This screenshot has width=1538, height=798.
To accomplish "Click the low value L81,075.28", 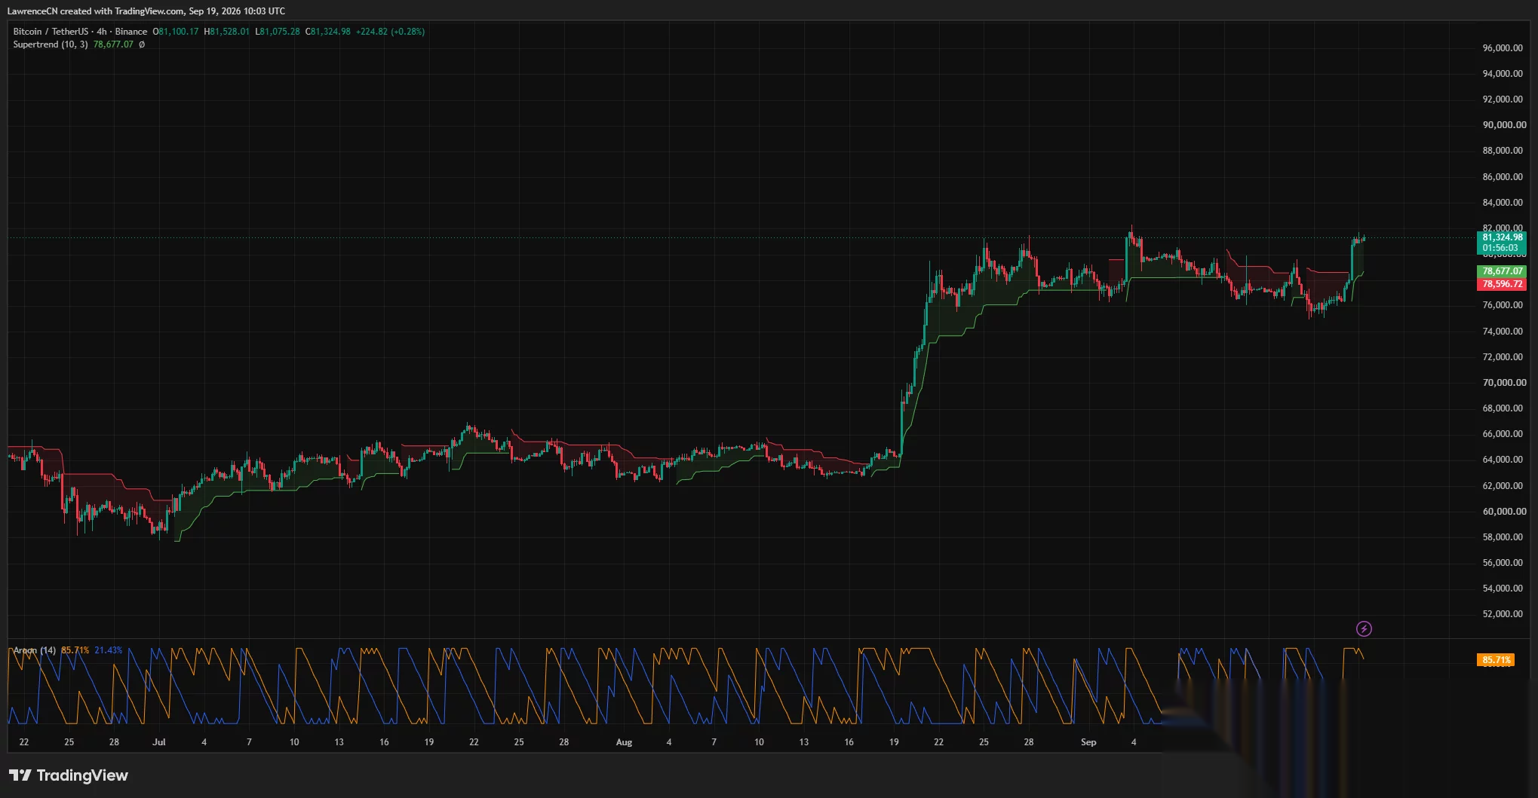I will pos(278,32).
